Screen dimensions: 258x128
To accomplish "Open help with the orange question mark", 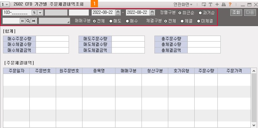I will [x=230, y=4].
